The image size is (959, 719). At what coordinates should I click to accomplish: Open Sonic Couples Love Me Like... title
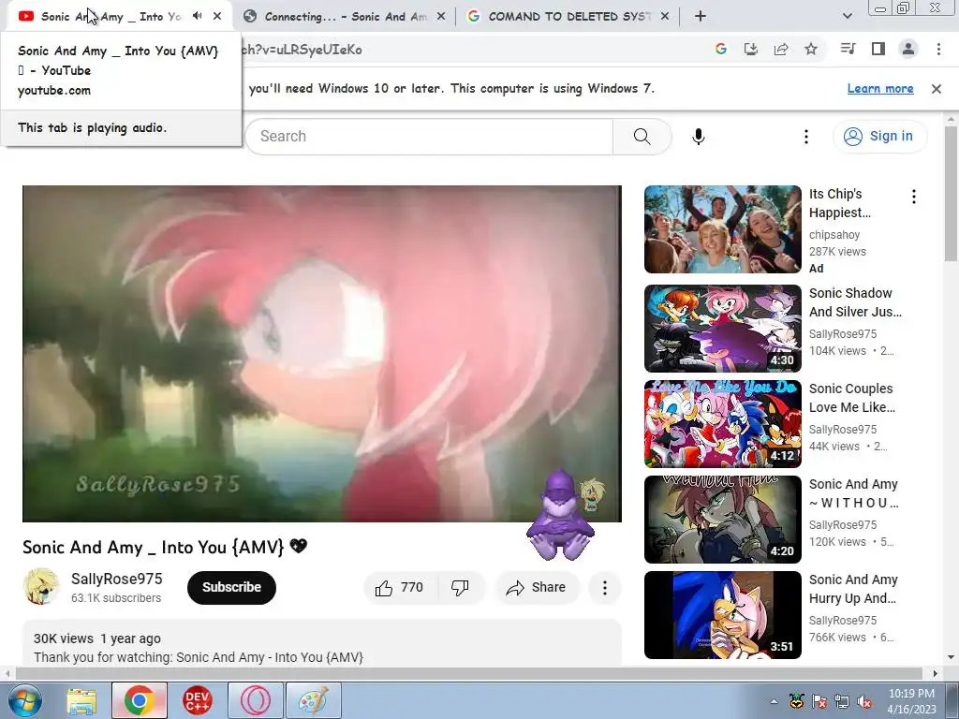pyautogui.click(x=852, y=398)
